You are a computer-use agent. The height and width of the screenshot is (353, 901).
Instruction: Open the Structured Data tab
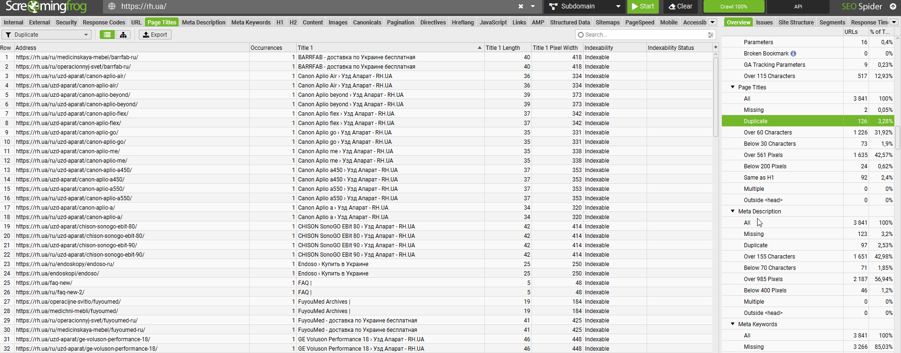pyautogui.click(x=570, y=23)
